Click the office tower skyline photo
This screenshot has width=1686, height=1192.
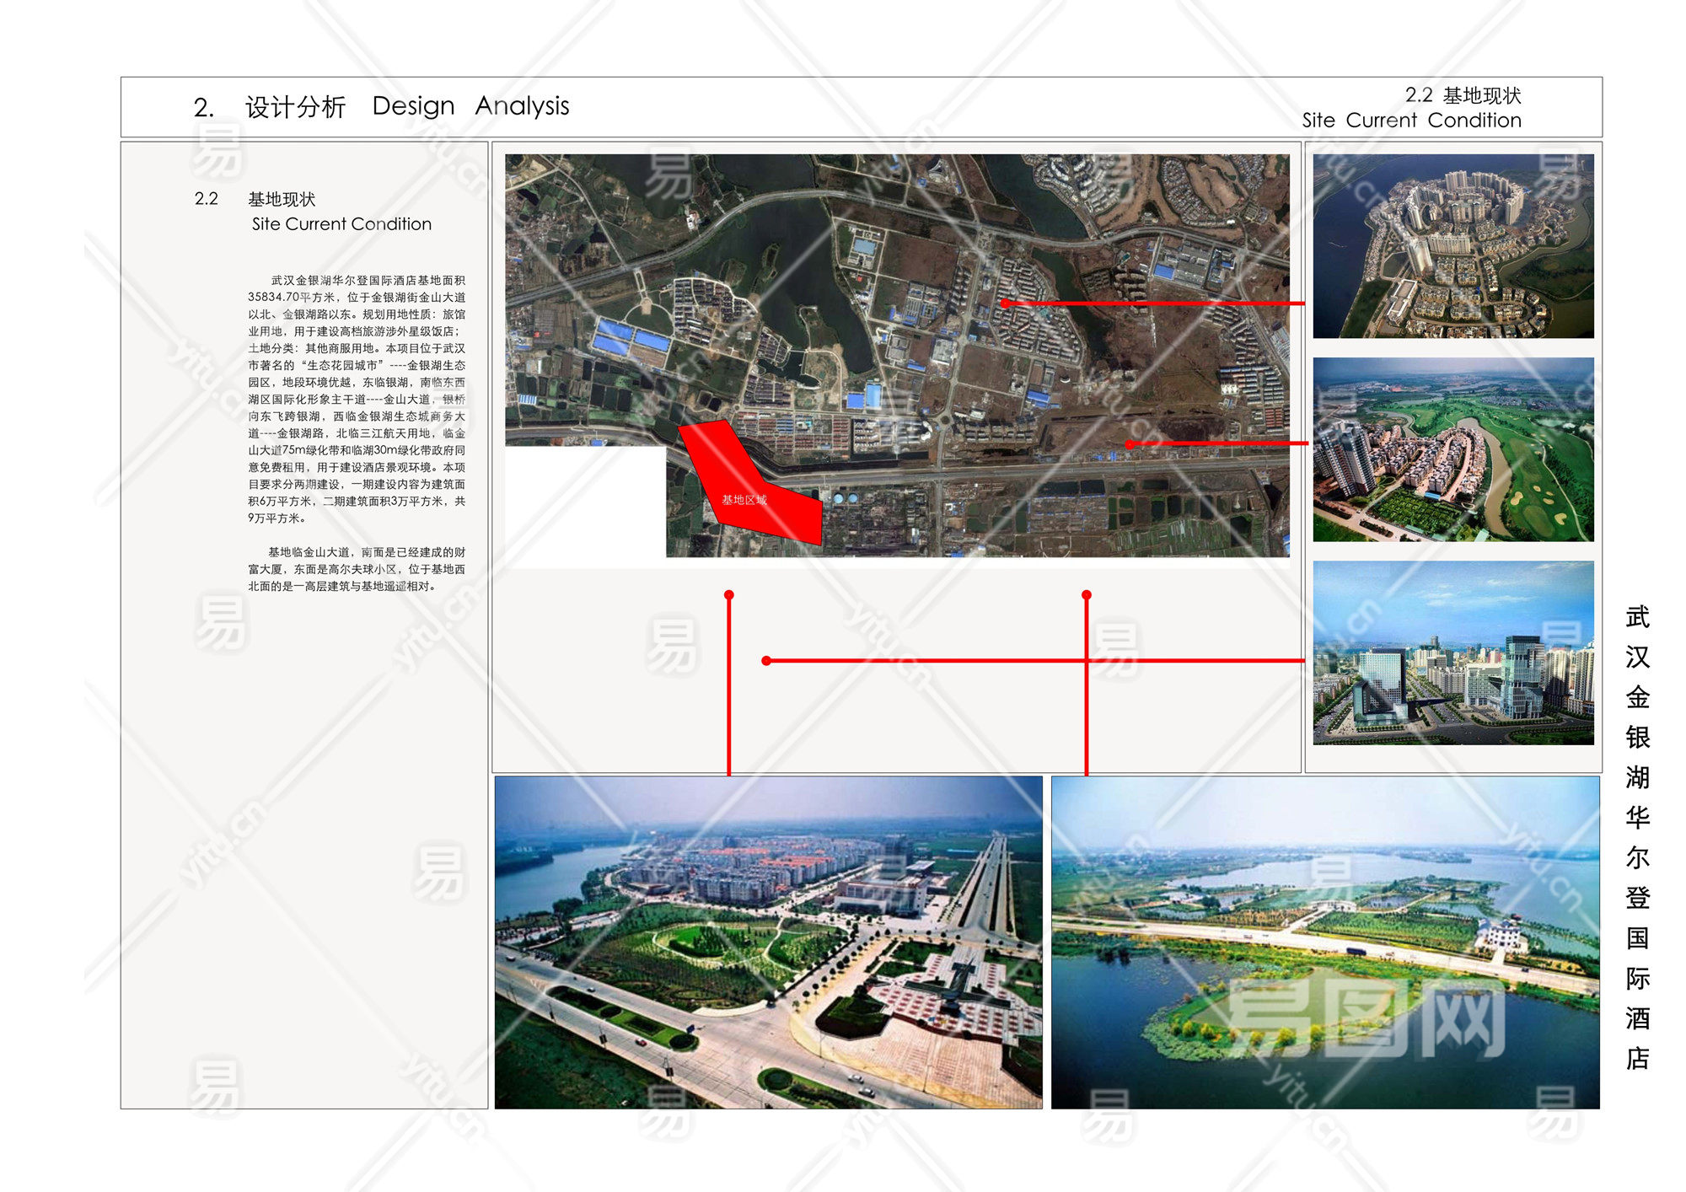(1452, 652)
